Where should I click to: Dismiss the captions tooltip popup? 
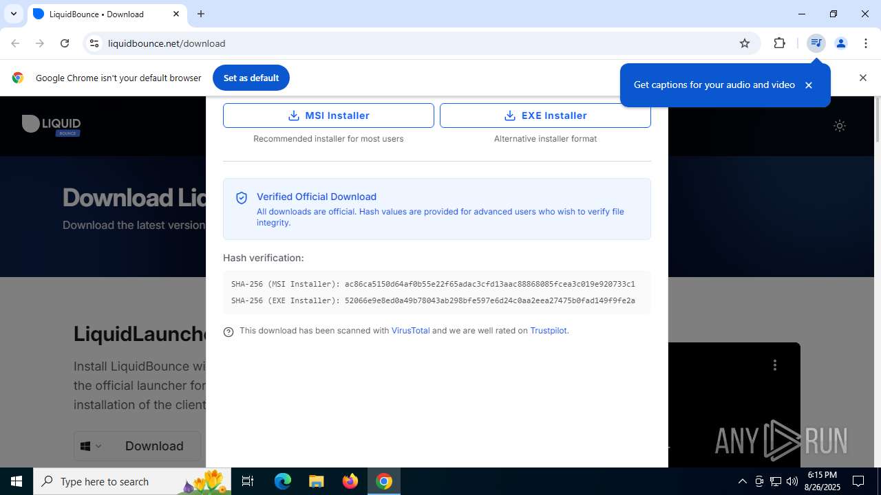click(809, 85)
